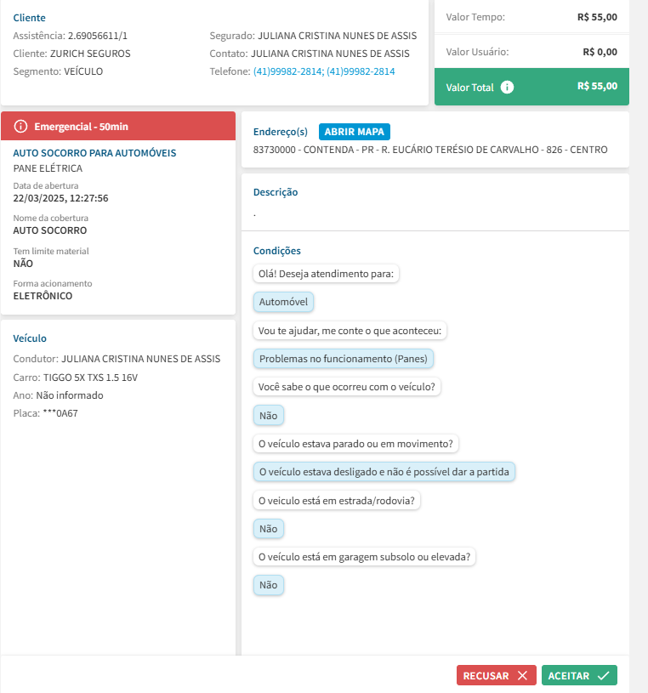Click the AUTO SOCORRO PARA AUTOMÓVEIS heading
Image resolution: width=648 pixels, height=693 pixels.
click(95, 153)
